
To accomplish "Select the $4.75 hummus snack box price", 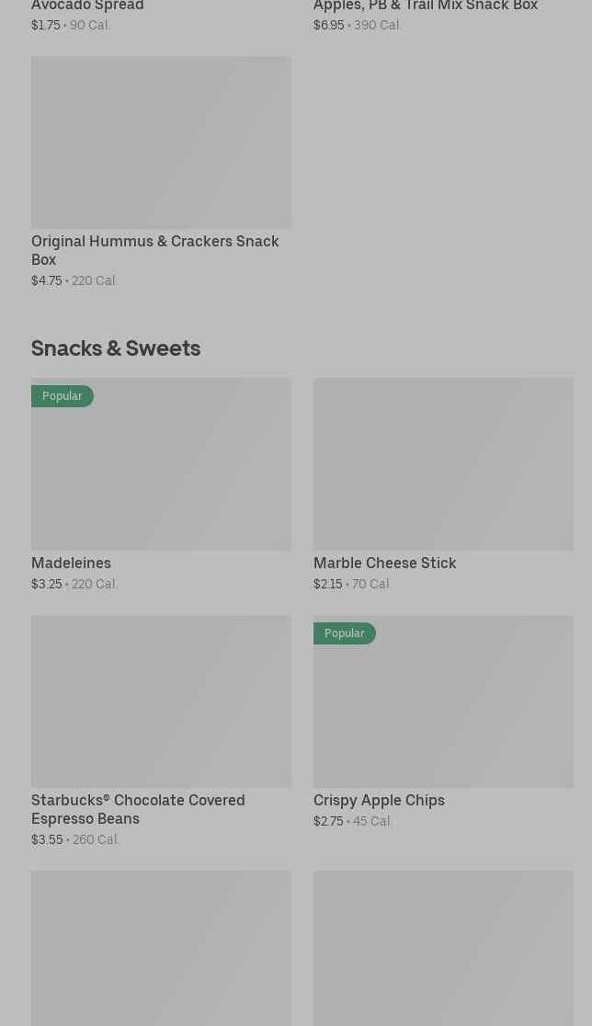I will tap(46, 280).
